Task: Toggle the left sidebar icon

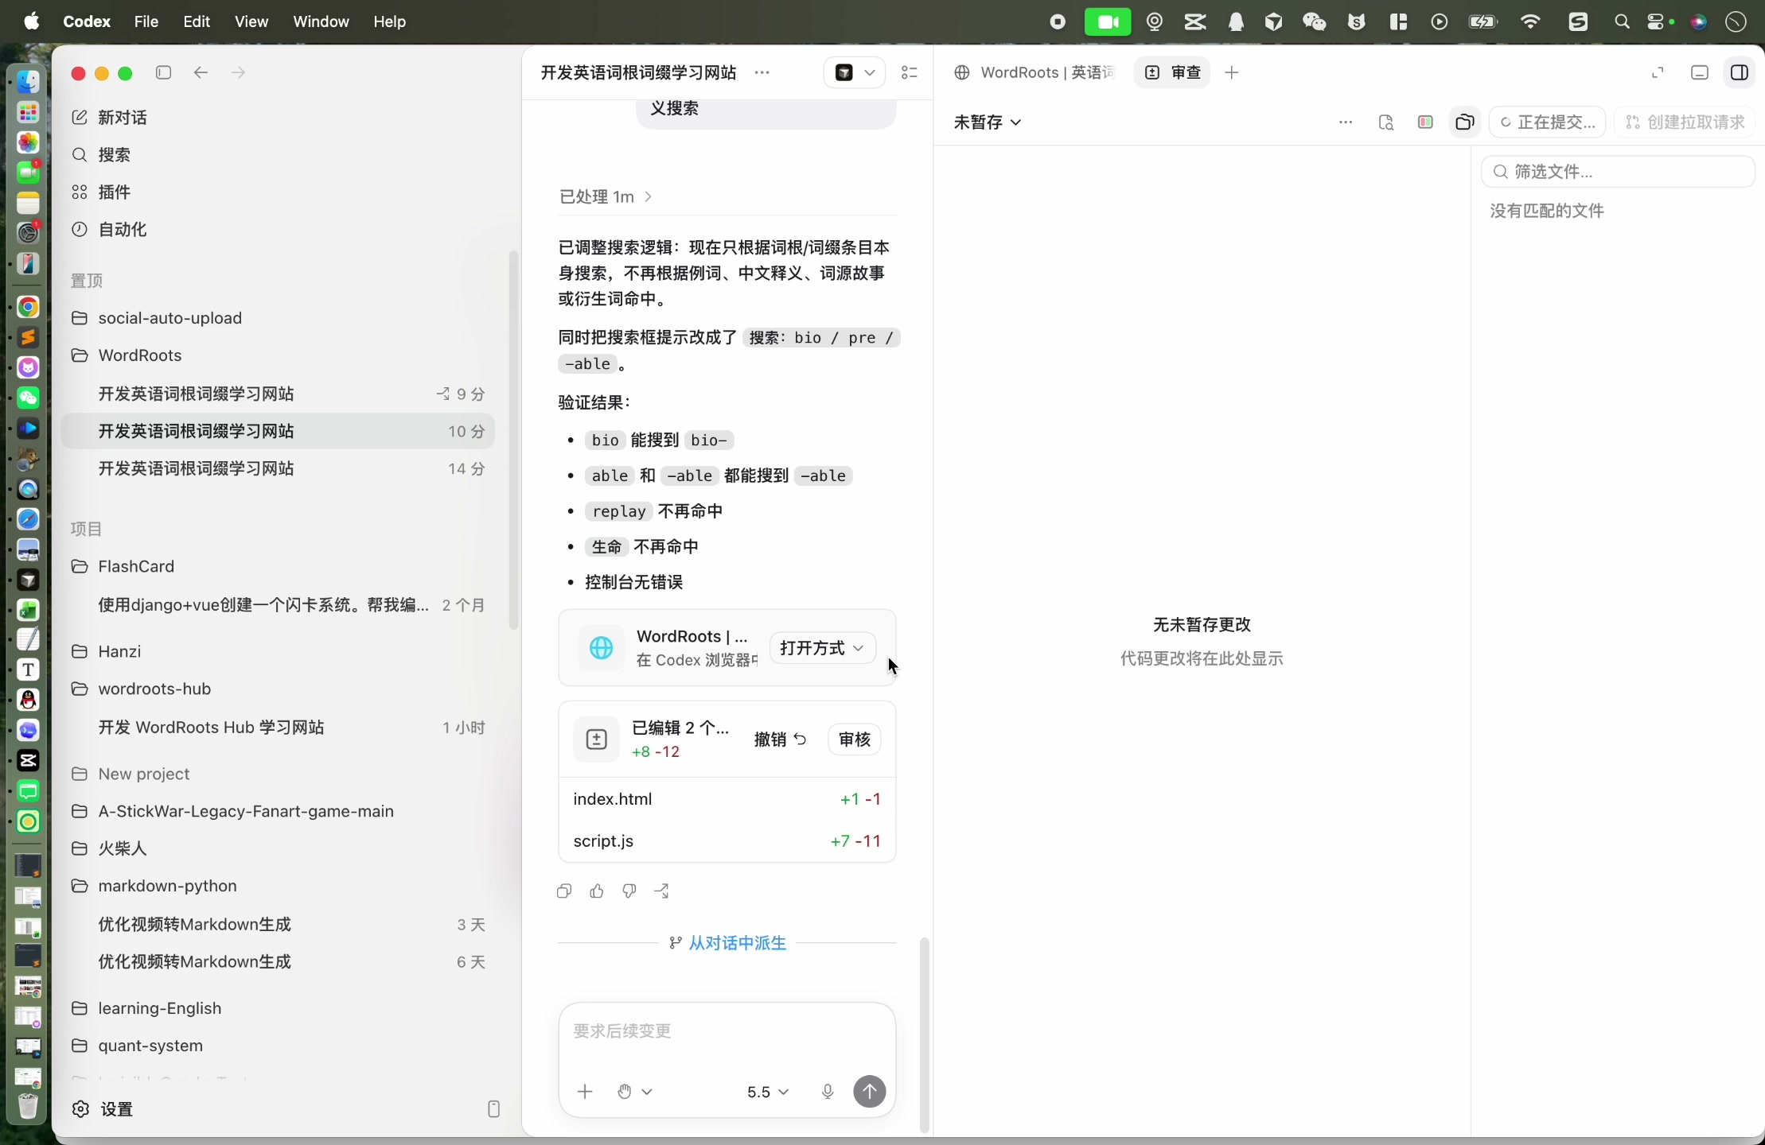Action: pyautogui.click(x=164, y=72)
